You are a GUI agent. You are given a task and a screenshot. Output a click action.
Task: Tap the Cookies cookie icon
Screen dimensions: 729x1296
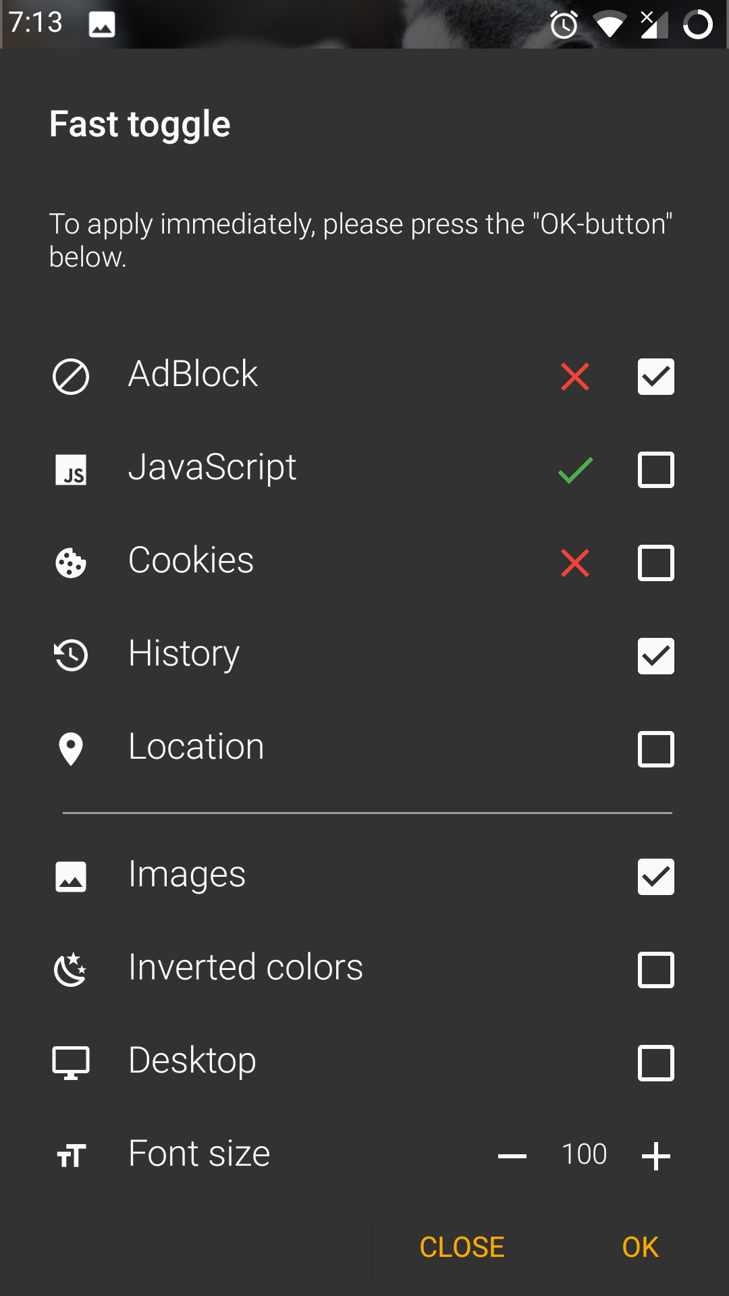[71, 563]
